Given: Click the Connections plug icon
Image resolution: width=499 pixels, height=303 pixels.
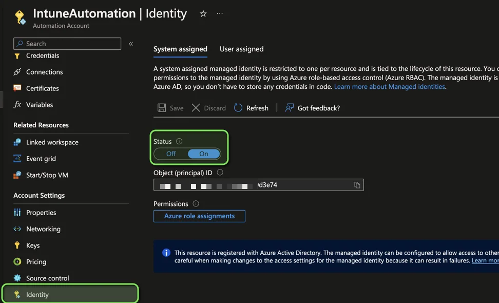Looking at the screenshot, I should (17, 72).
